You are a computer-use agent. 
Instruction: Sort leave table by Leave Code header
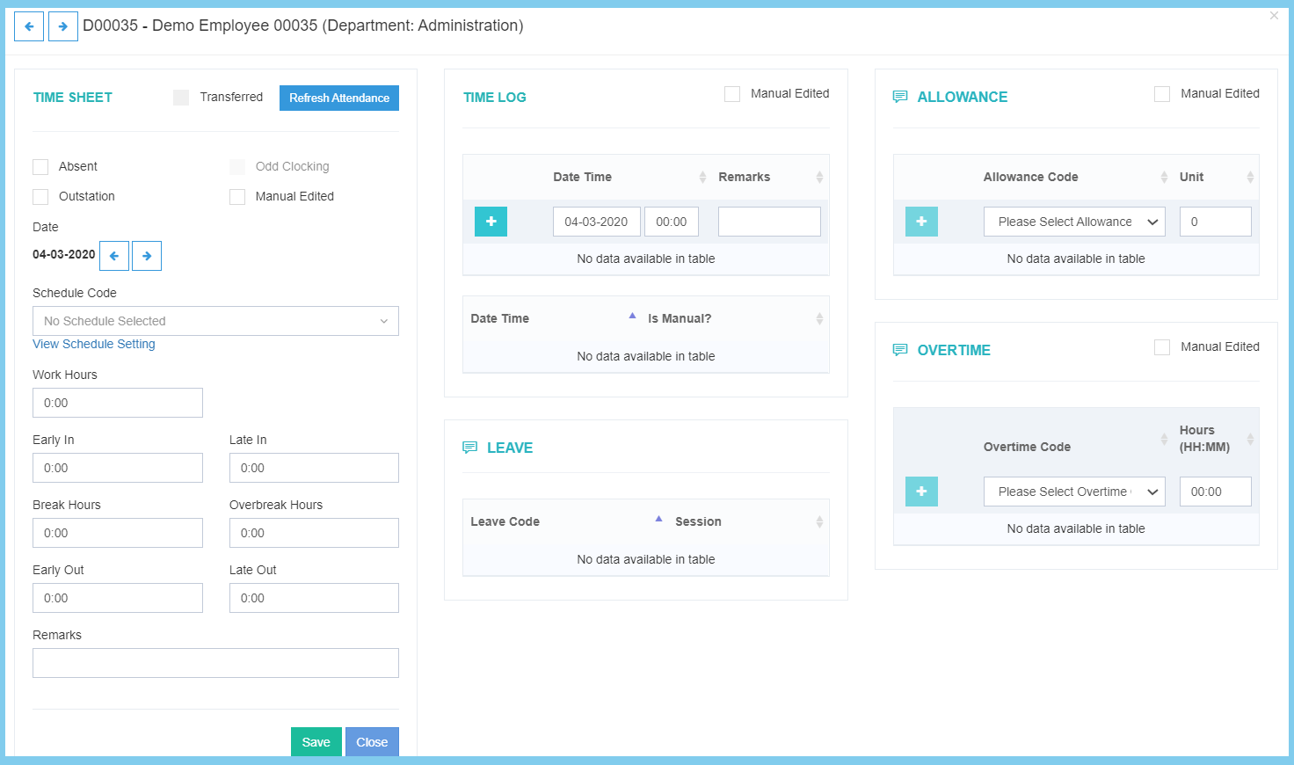tap(505, 521)
